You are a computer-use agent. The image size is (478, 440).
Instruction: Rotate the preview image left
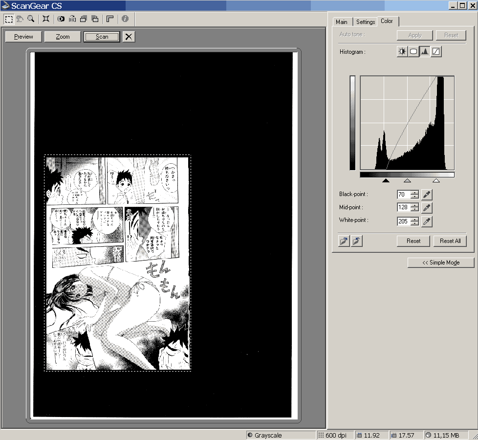[84, 19]
